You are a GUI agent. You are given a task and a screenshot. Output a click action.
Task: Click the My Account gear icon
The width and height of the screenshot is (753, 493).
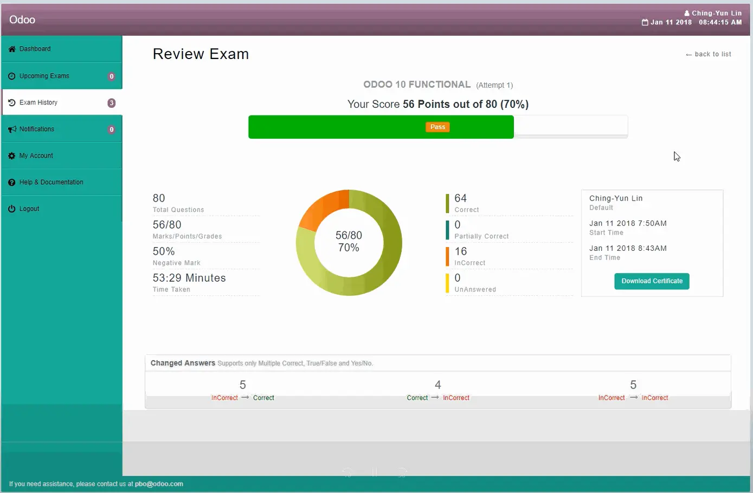[12, 156]
